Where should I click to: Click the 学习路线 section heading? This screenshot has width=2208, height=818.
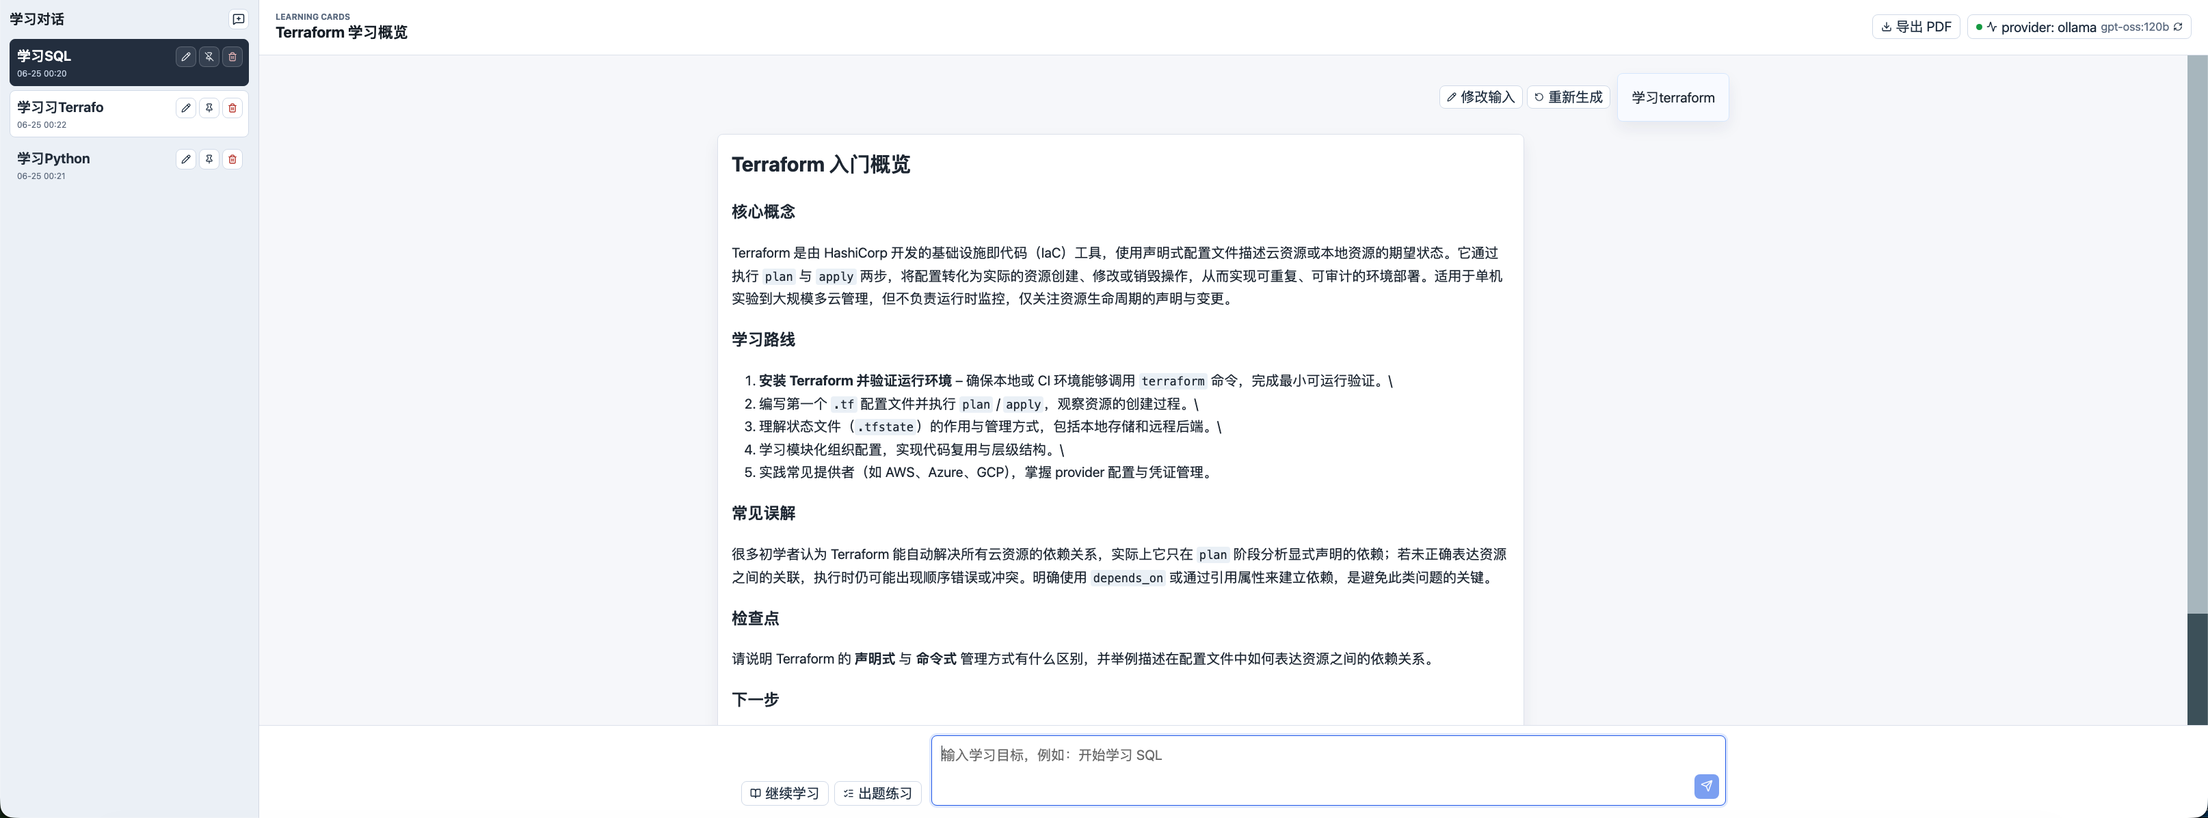click(763, 339)
